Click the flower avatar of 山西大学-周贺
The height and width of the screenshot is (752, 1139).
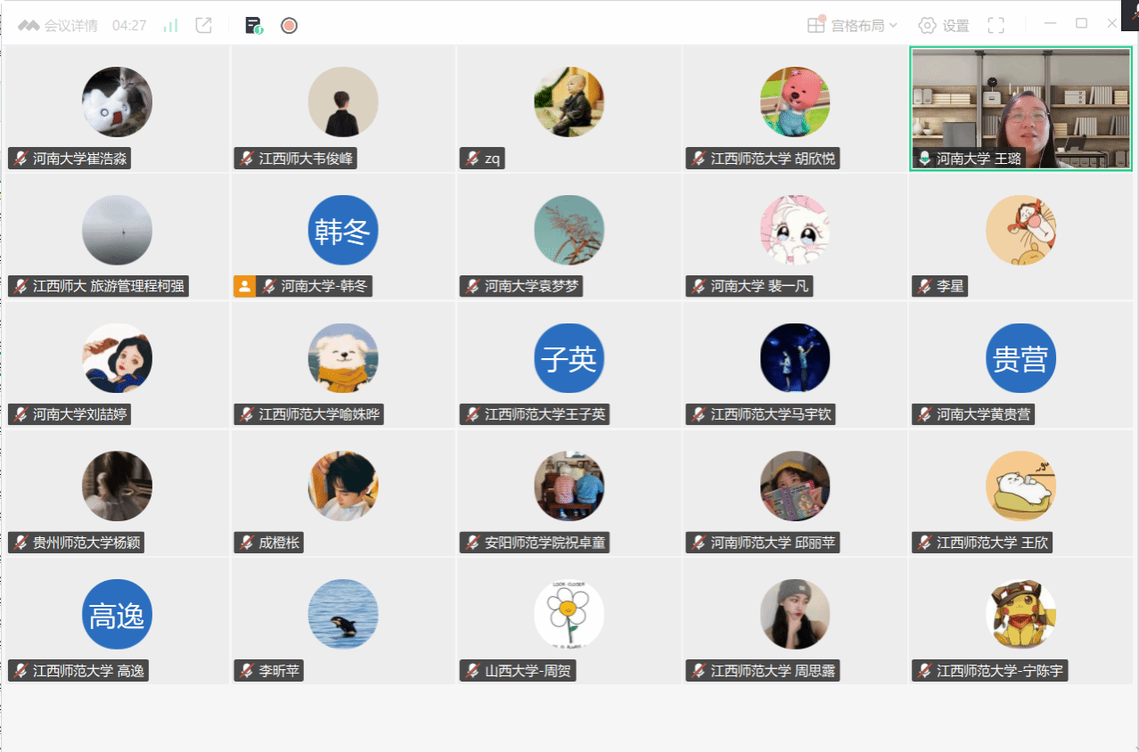(569, 615)
